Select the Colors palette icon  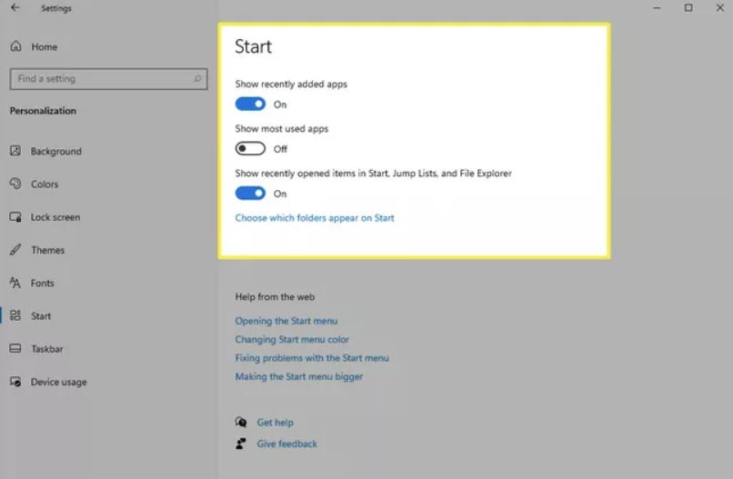(x=15, y=184)
